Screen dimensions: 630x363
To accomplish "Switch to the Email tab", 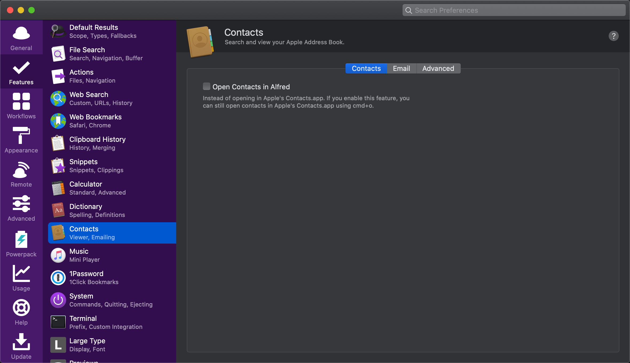I will click(401, 68).
